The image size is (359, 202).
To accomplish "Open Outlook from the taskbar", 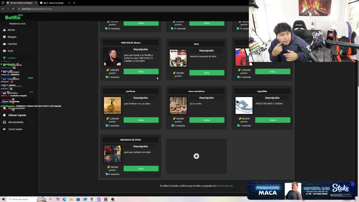I will point(85,199).
